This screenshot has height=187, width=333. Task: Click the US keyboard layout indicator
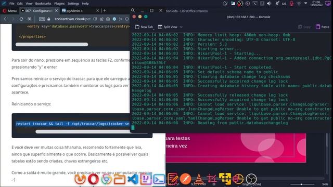click(x=284, y=4)
